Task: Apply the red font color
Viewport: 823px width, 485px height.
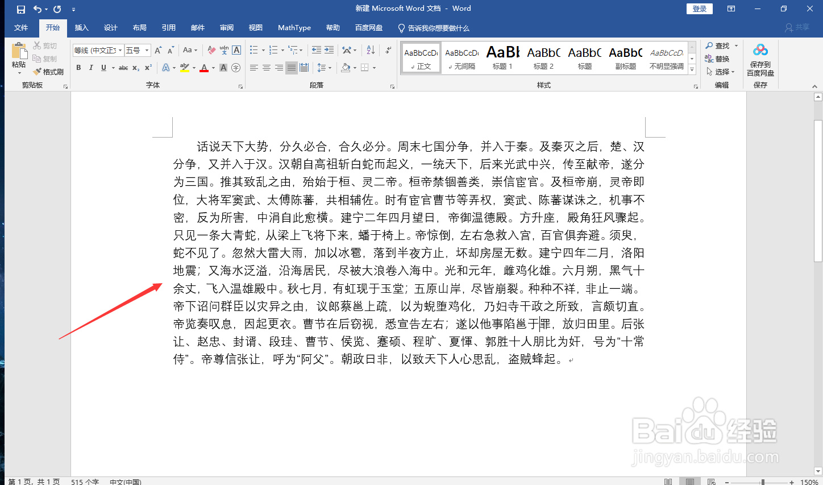Action: (204, 68)
